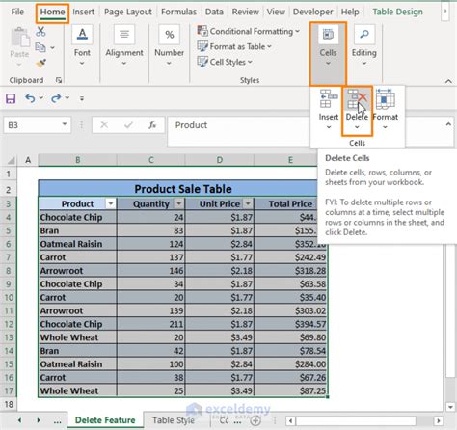
Task: Open the Editing magnifier group button
Action: click(x=363, y=45)
